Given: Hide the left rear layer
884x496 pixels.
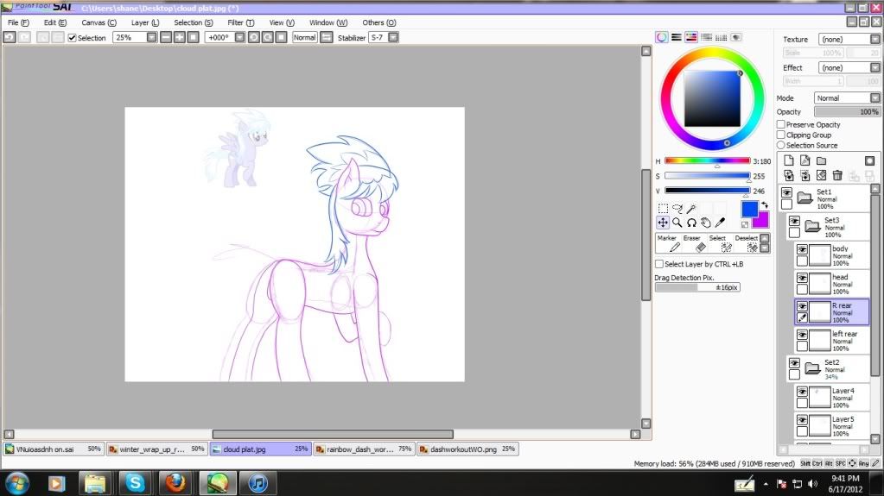Looking at the screenshot, I should (802, 335).
